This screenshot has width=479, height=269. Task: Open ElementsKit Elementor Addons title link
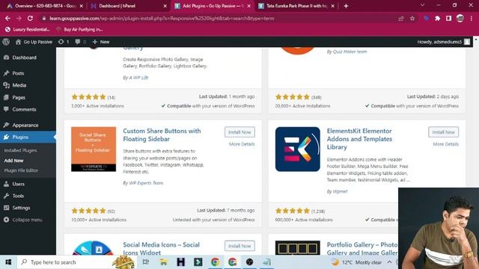(x=359, y=139)
